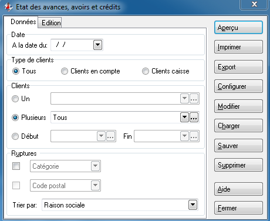Select the Tous client type radio button
Image resolution: width=270 pixels, height=221 pixels.
coord(16,71)
